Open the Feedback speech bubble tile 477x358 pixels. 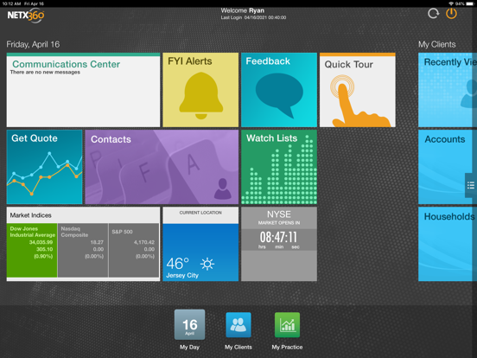click(279, 90)
